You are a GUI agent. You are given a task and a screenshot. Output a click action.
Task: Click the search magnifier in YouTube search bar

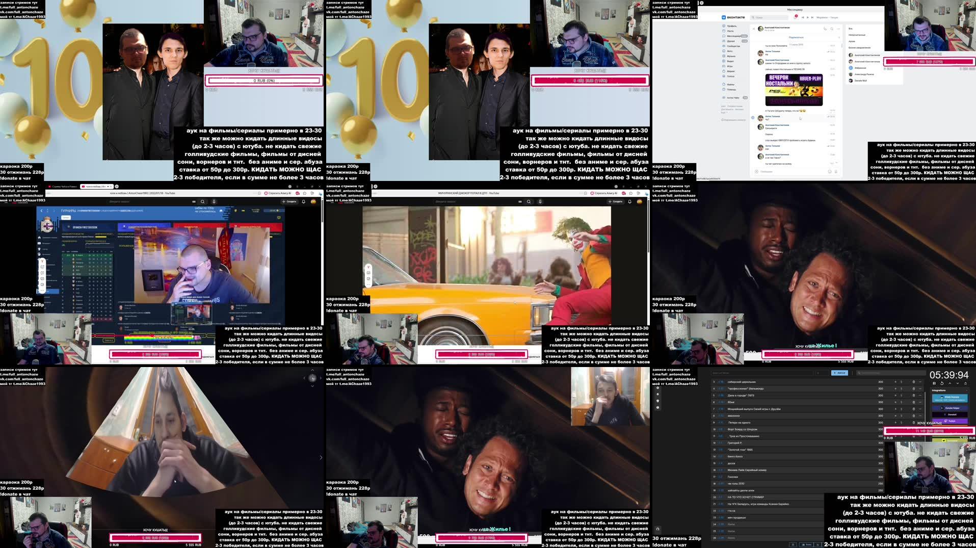pyautogui.click(x=529, y=201)
